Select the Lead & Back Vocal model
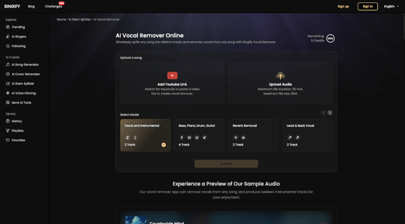Viewport: 405px width, 224px height. click(308, 135)
